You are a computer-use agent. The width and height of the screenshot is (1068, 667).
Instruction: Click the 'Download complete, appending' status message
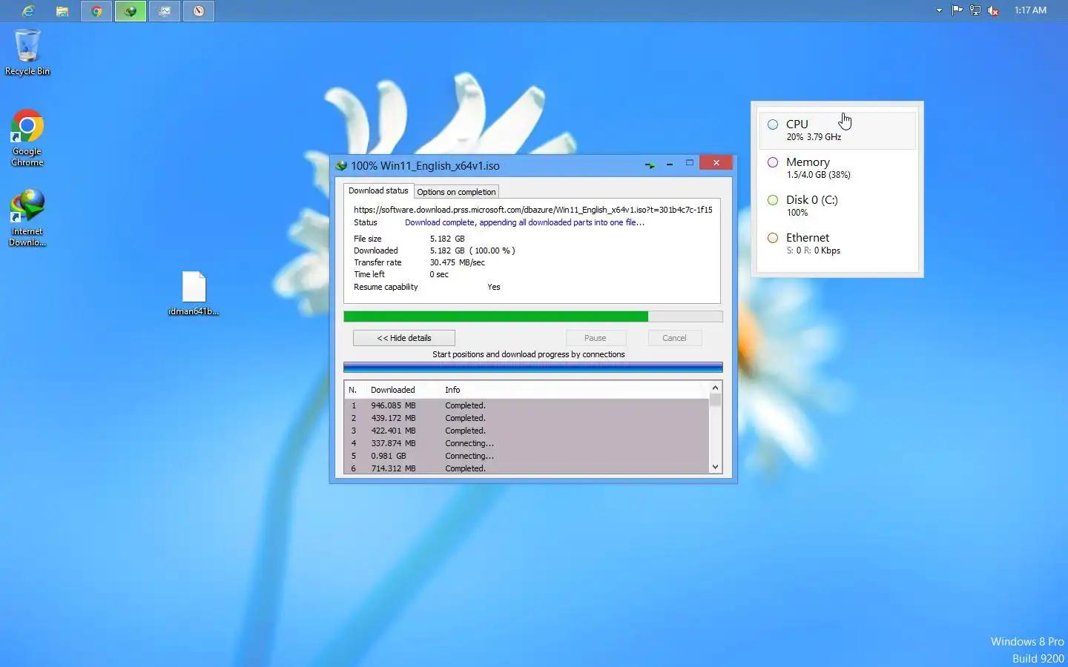pos(524,222)
